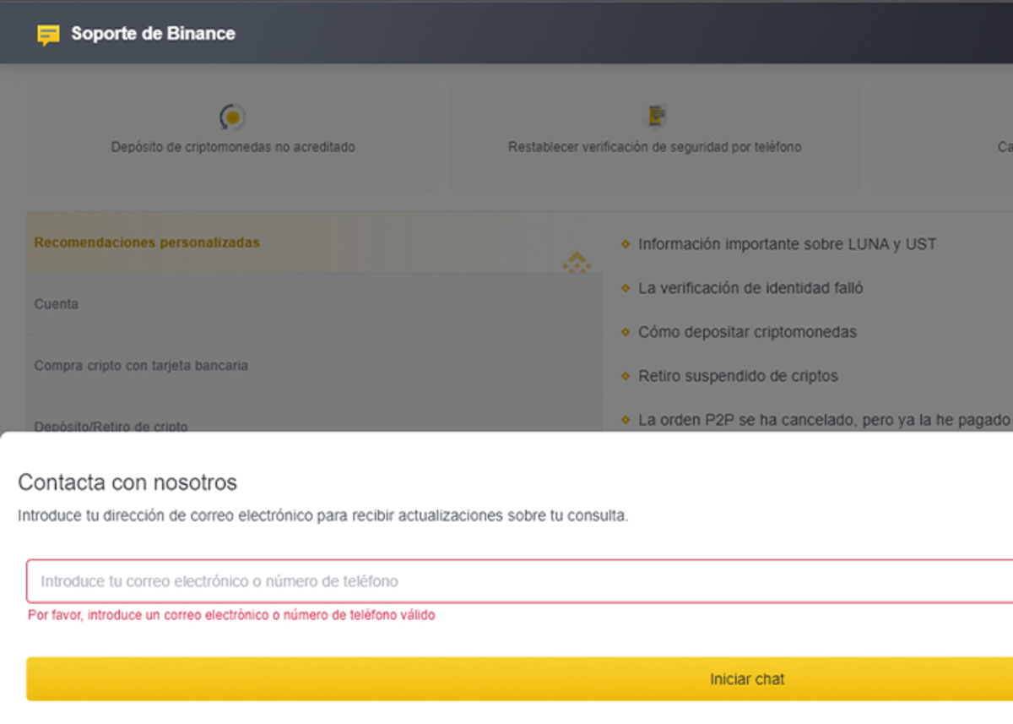Click the email or phone input field
Image resolution: width=1013 pixels, height=724 pixels.
coord(506,581)
